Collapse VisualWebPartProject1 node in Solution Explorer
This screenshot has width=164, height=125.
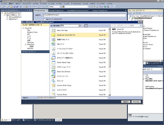click(129, 18)
